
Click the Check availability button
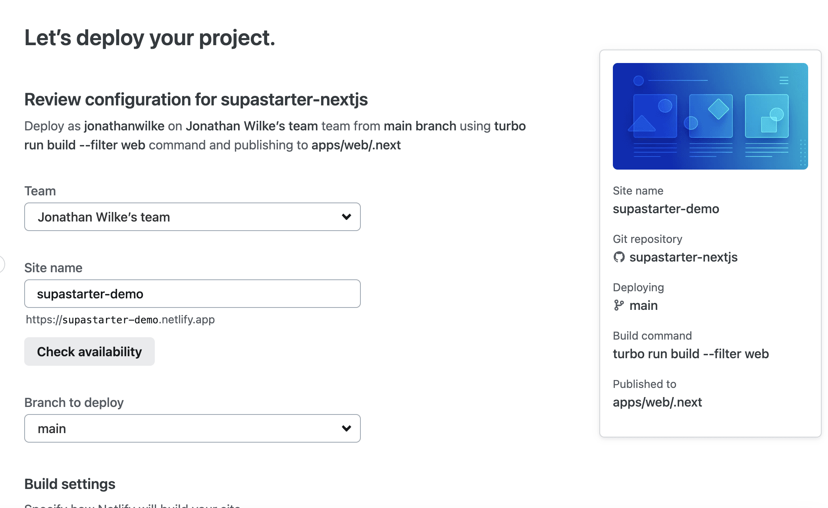click(89, 351)
